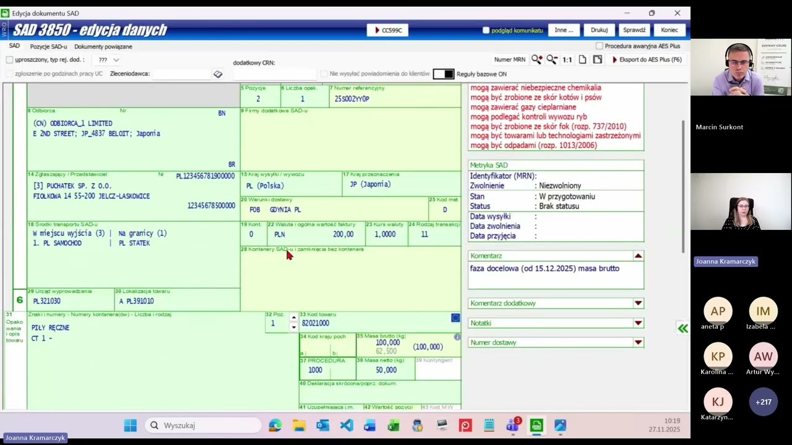Click the 'dodatkowy CRN' input field
The image size is (792, 445).
[273, 74]
